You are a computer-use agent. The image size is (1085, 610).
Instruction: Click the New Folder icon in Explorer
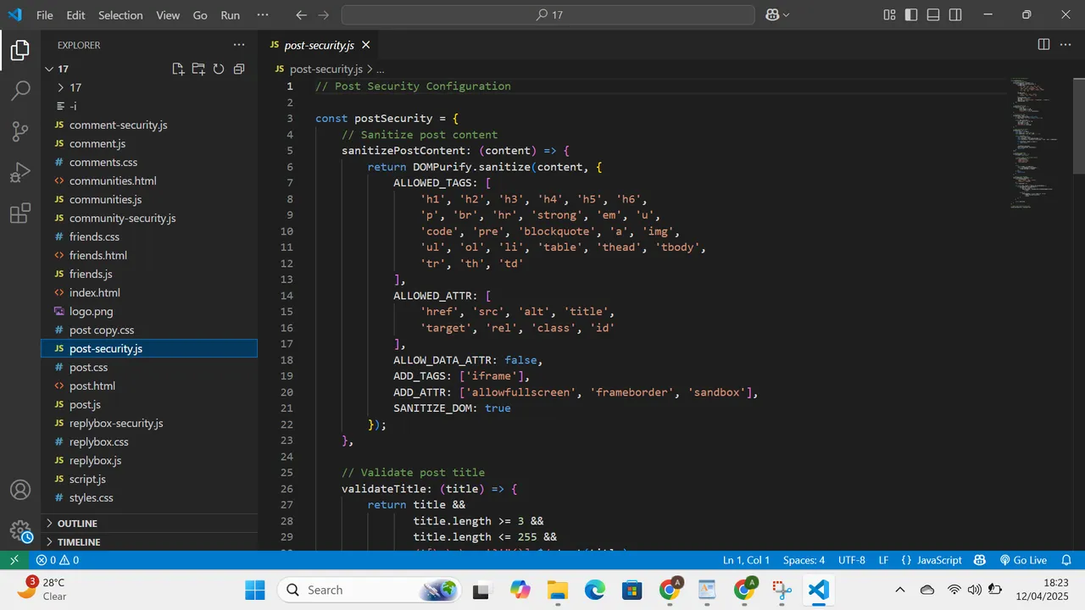(x=198, y=69)
